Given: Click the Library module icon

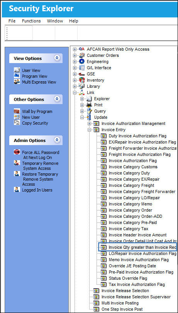Looking at the screenshot, I should click(x=82, y=86).
